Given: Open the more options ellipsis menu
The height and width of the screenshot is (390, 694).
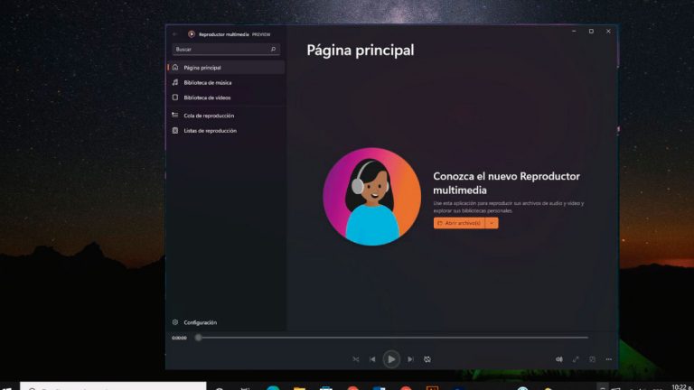Looking at the screenshot, I should 609,359.
